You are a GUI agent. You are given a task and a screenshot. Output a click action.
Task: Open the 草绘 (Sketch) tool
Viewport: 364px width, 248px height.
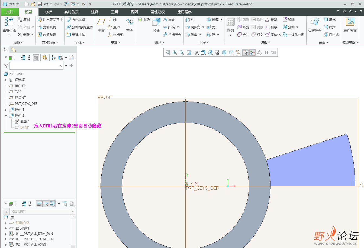pyautogui.click(x=130, y=25)
